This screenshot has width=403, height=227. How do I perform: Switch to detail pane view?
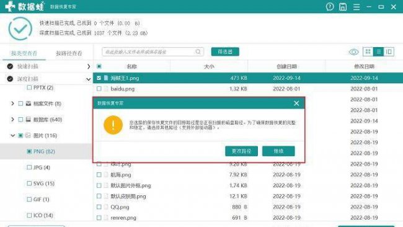coord(389,51)
